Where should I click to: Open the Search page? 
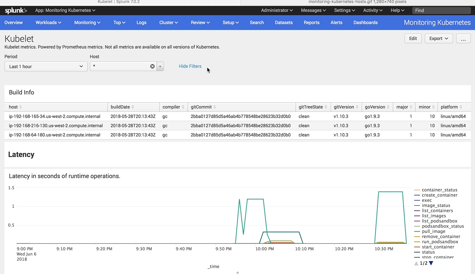click(257, 23)
